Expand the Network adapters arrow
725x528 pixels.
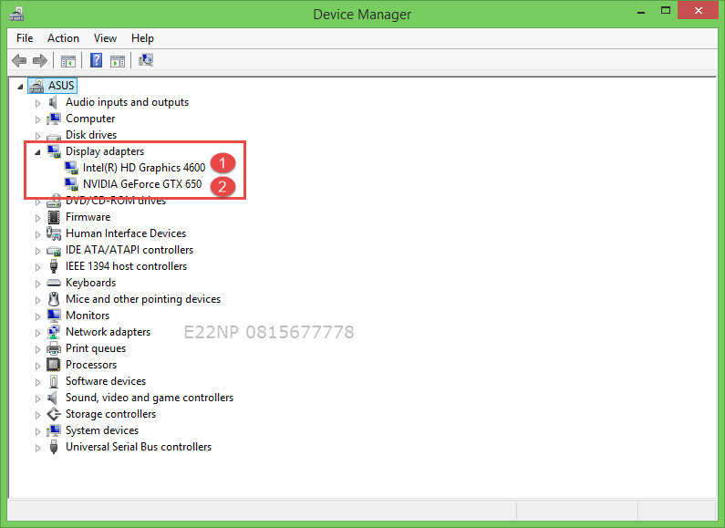coord(38,333)
